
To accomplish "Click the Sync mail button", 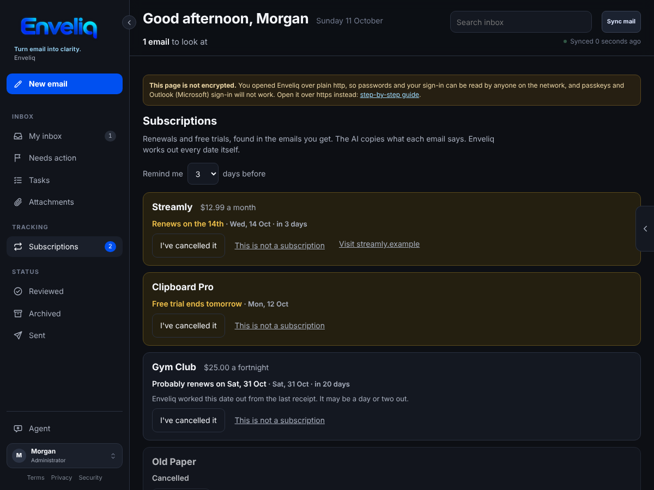I will [621, 22].
